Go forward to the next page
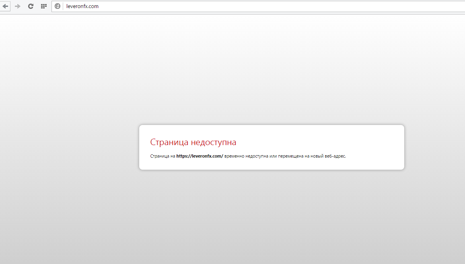The image size is (465, 264). pos(18,6)
